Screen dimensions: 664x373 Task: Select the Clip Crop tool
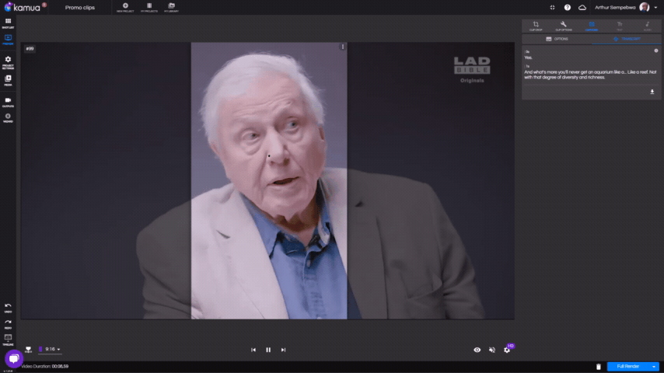coord(536,25)
